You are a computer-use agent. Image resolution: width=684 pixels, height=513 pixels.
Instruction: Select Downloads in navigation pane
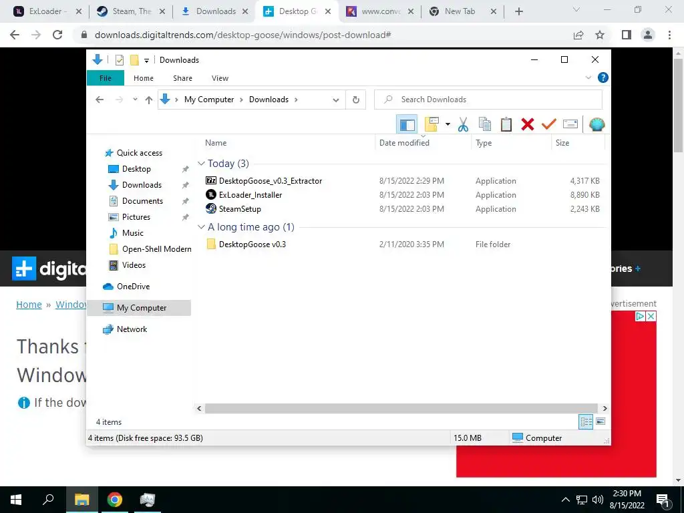[142, 185]
